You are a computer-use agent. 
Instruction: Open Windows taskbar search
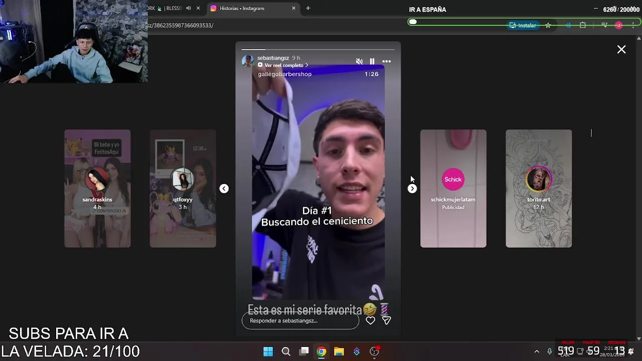coord(286,351)
